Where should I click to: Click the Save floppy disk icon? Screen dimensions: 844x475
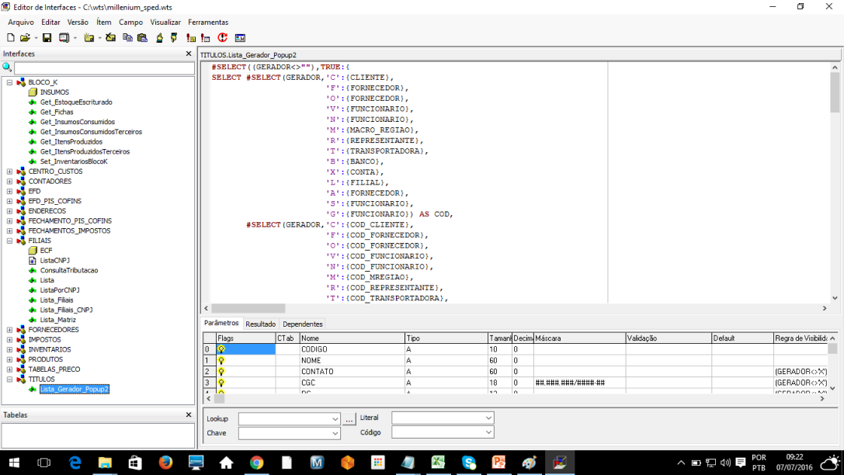(47, 37)
